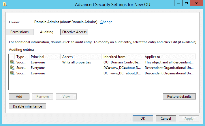The width and height of the screenshot is (205, 126).
Task: Disable inheritance for this OU
Action: 27,106
